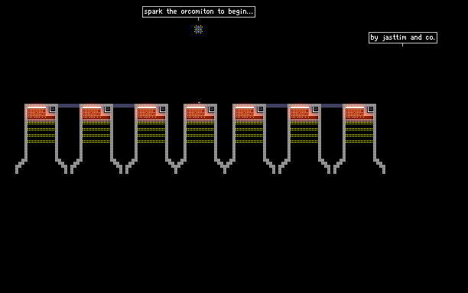
Task: Click blue-gray bridge between second and third tanks
Action: (x=124, y=106)
